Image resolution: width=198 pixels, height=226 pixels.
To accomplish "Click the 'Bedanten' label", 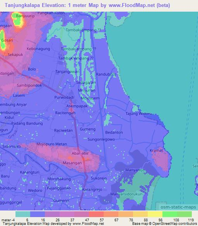I will pyautogui.click(x=114, y=132).
